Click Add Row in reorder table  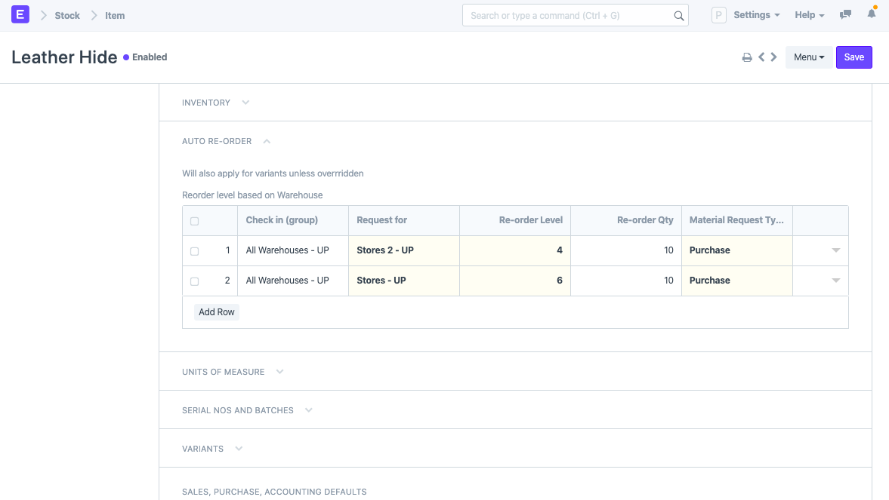coord(217,312)
